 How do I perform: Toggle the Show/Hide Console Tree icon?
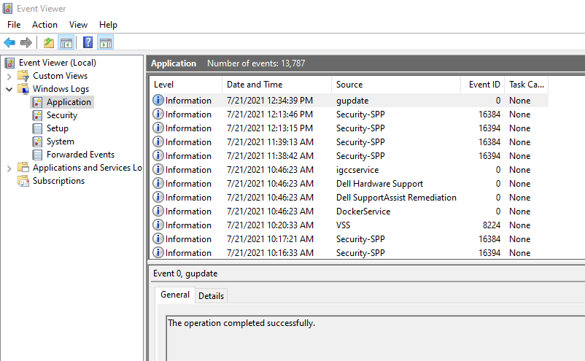point(66,42)
